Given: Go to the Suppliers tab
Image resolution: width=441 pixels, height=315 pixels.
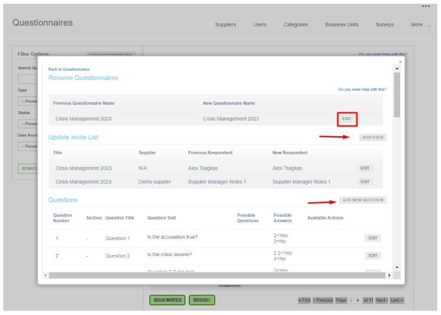Looking at the screenshot, I should pyautogui.click(x=225, y=25).
